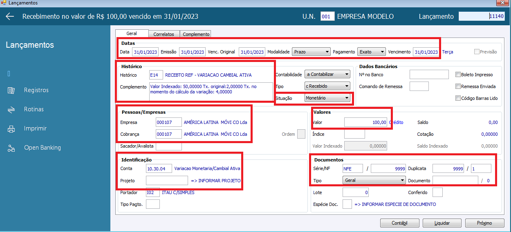Click the Ordem box
The height and width of the screenshot is (232, 511).
(301, 134)
